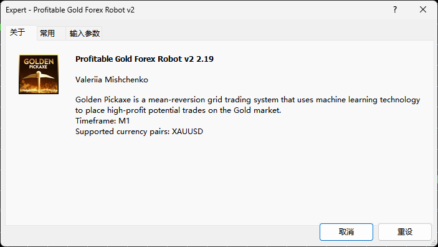Close the Expert dialog window
This screenshot has width=438, height=247.
point(423,10)
